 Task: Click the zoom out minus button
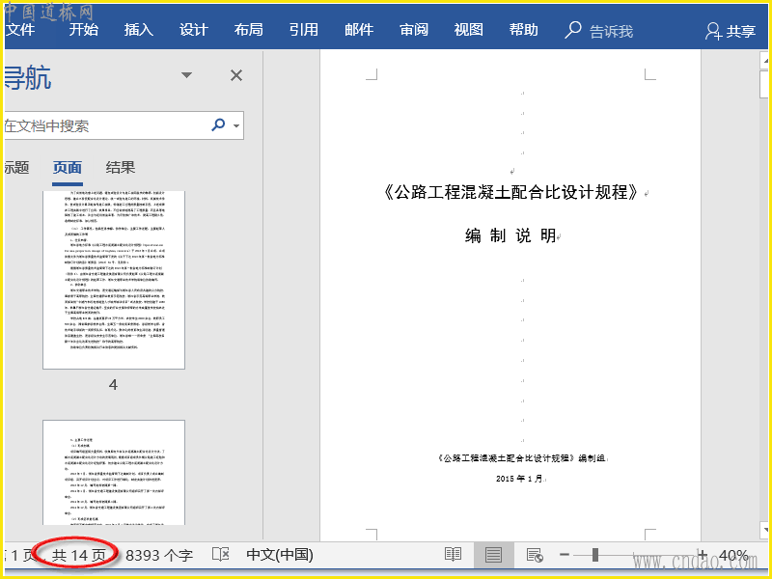click(x=565, y=555)
